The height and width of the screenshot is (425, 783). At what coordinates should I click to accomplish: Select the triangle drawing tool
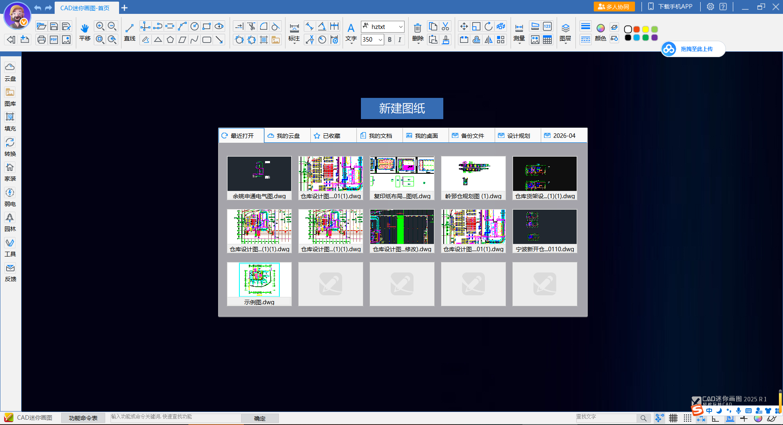pos(158,40)
